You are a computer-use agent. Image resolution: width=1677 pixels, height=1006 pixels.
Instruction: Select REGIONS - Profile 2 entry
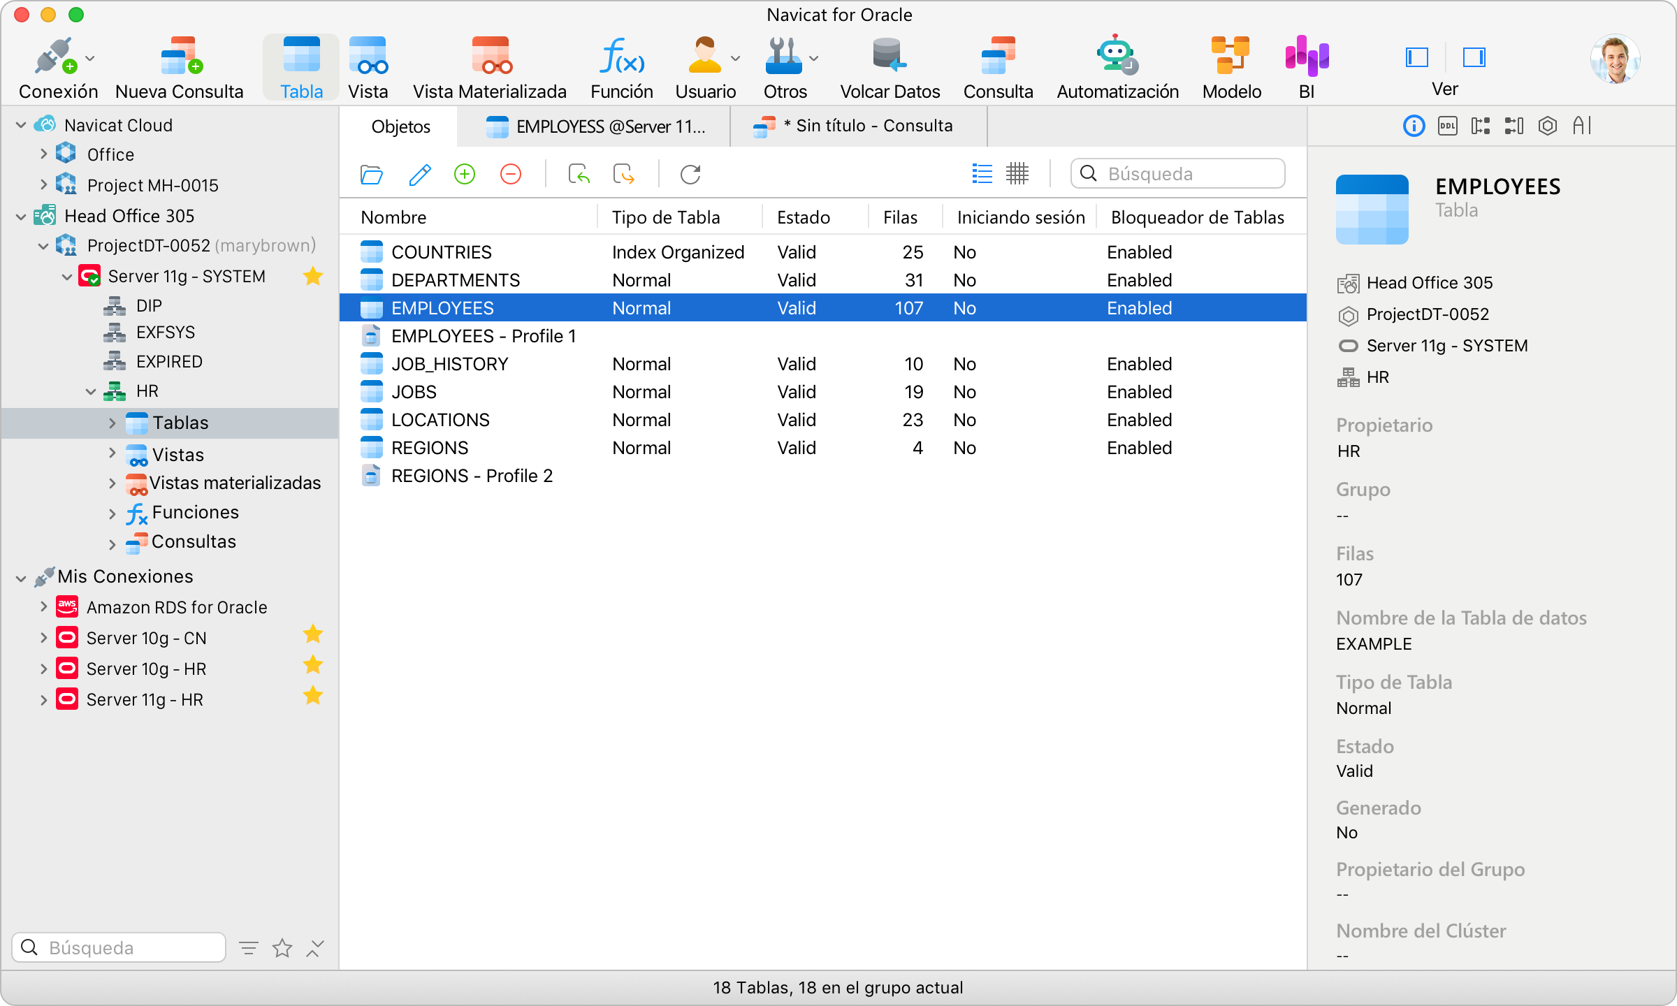point(823,476)
